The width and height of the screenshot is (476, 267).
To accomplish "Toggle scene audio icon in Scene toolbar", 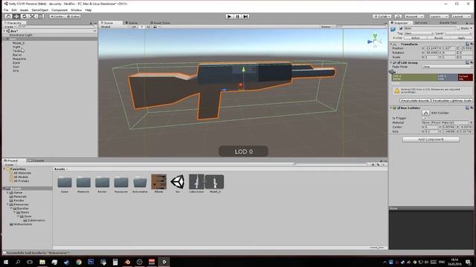I will point(148,27).
